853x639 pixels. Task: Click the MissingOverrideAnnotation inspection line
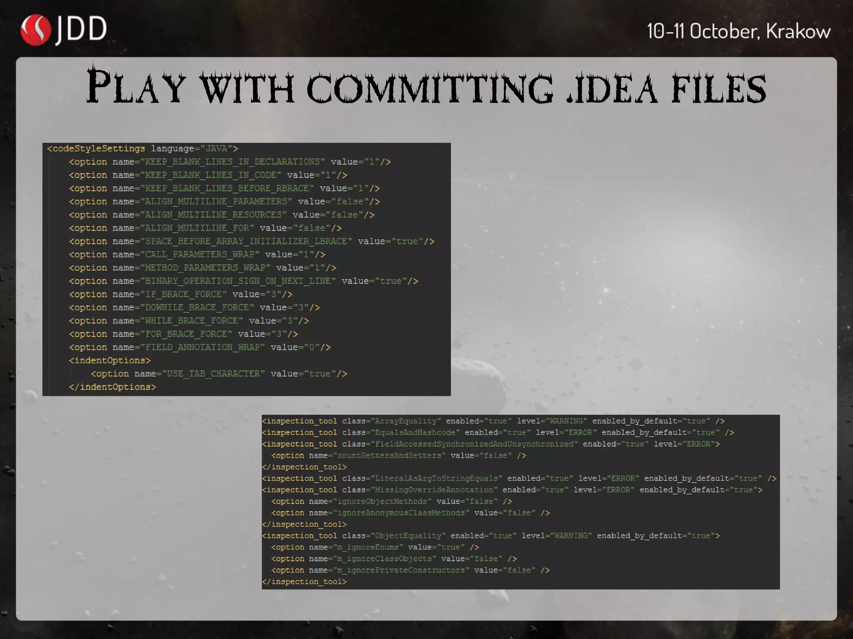(x=512, y=490)
